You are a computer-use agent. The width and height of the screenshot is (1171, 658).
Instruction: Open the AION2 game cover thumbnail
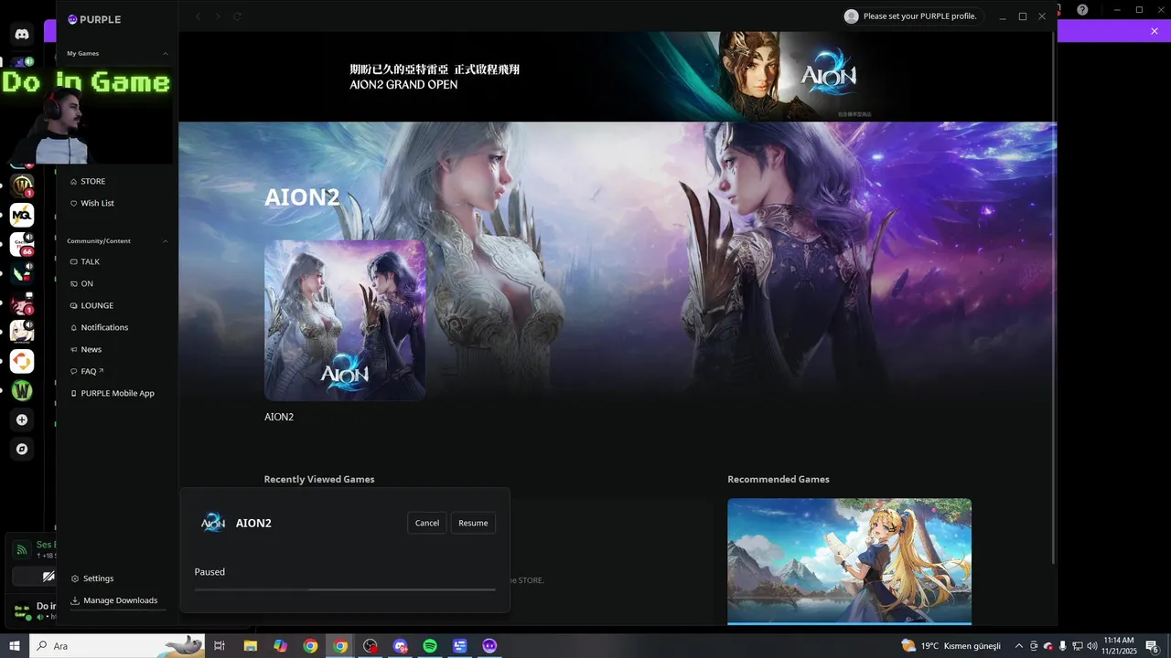[x=345, y=320]
